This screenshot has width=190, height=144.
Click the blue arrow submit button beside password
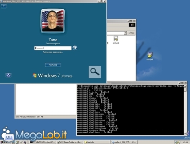pyautogui.click(x=75, y=48)
